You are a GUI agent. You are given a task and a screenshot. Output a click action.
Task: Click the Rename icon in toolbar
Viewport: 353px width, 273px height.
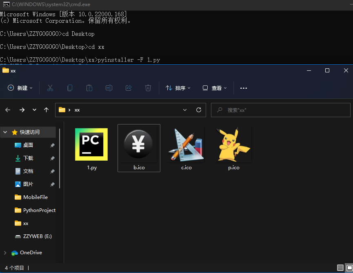click(x=109, y=88)
